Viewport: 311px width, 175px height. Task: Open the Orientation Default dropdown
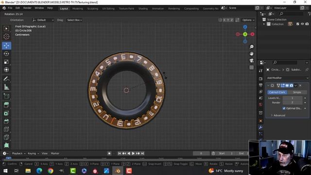pos(43,20)
